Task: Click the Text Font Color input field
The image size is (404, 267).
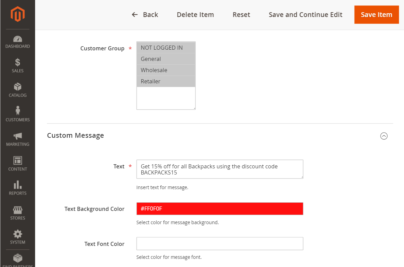Action: coord(219,244)
